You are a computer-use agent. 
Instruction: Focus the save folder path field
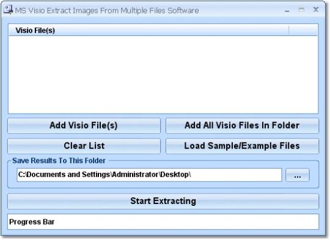[x=149, y=175]
